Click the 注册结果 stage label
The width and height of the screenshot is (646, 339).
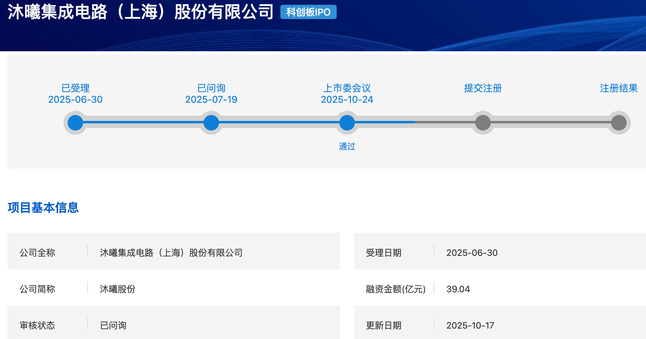click(x=619, y=88)
